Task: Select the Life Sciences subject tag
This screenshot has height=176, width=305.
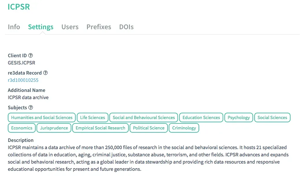Action: tap(92, 118)
